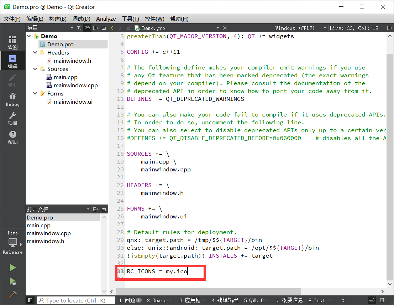Run the Demo project with the green play icon
Image resolution: width=394 pixels, height=305 pixels.
[12, 268]
